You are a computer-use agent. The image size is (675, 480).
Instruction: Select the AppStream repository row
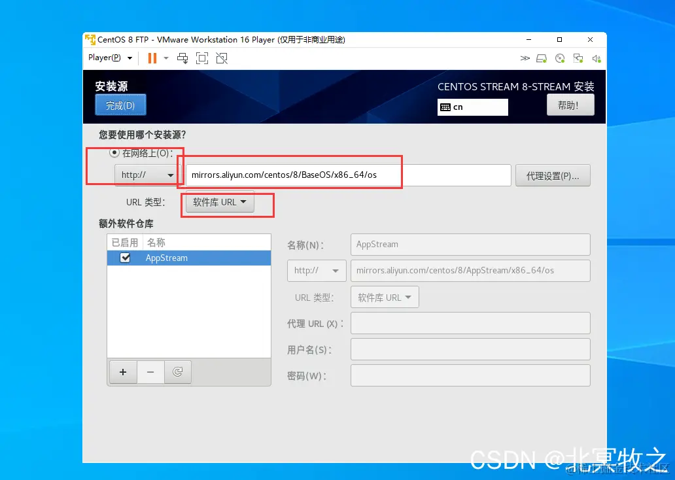(x=189, y=258)
